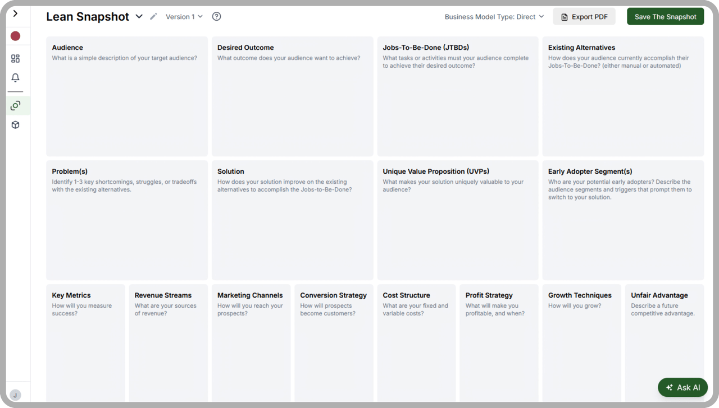Click the user avatar J in sidebar
719x408 pixels.
point(15,395)
